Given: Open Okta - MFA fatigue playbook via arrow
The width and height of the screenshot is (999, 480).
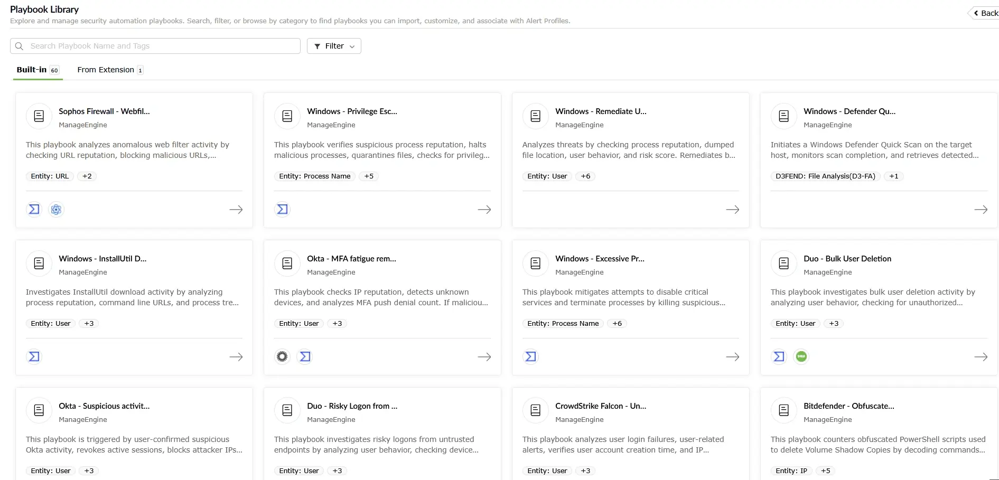Looking at the screenshot, I should (x=484, y=357).
